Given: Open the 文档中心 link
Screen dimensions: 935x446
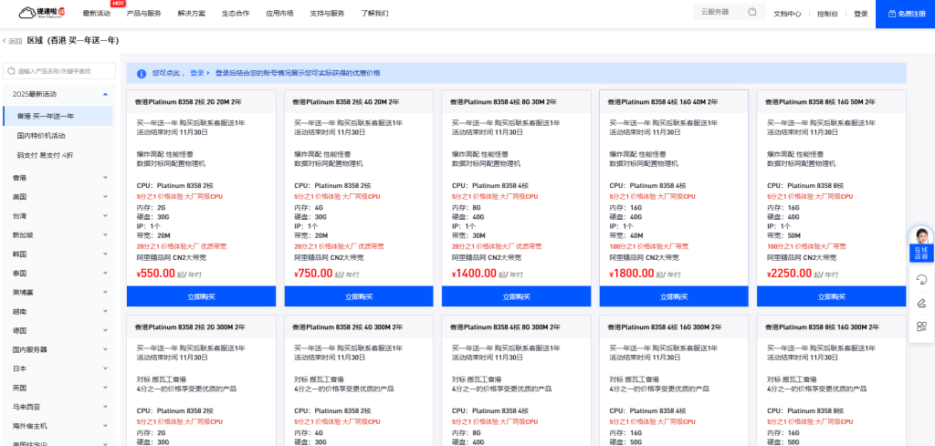Looking at the screenshot, I should [x=787, y=14].
